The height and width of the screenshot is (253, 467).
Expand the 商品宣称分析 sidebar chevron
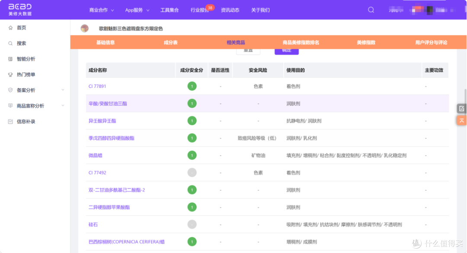[63, 106]
